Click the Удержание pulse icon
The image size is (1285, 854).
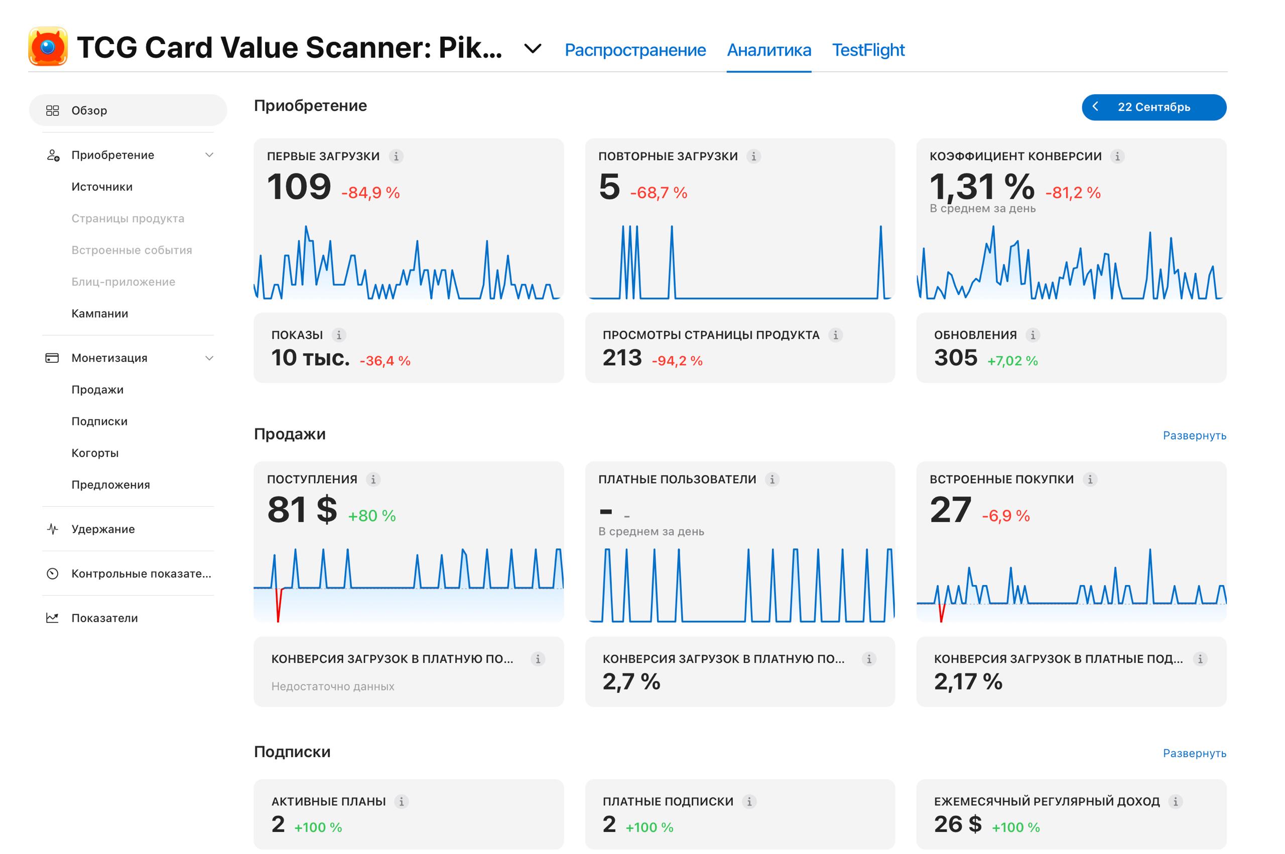point(52,529)
